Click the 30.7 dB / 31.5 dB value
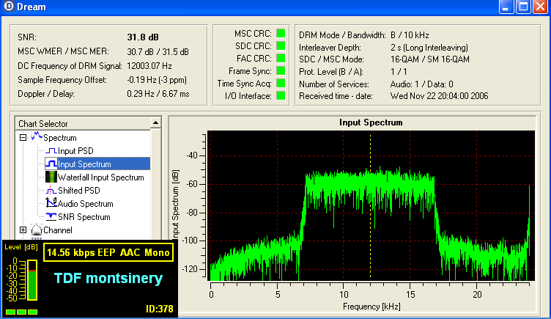Image resolution: width=551 pixels, height=319 pixels. click(x=158, y=52)
